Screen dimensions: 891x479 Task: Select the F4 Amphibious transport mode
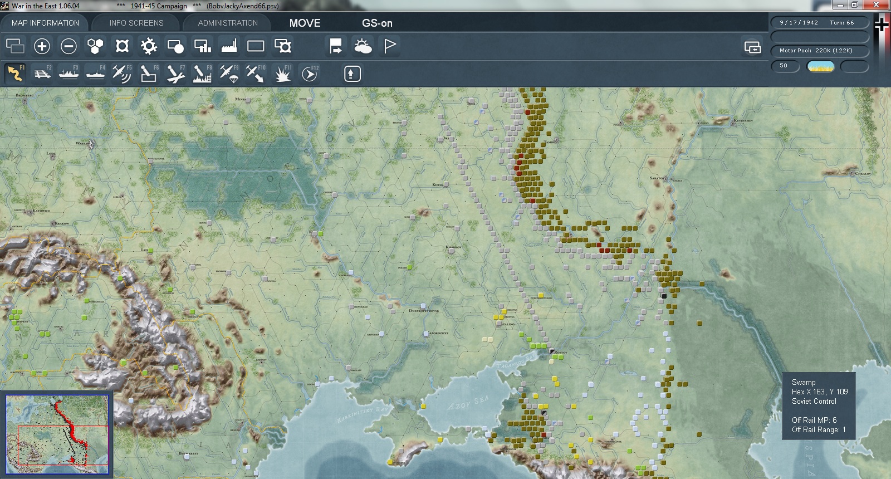(x=95, y=74)
